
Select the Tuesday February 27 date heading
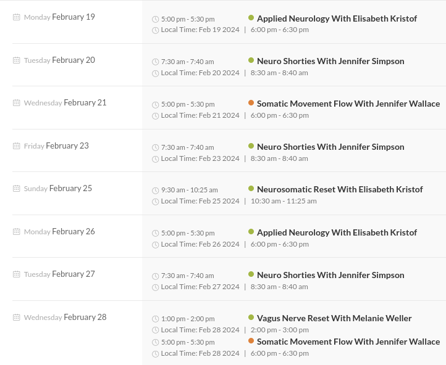tap(59, 274)
